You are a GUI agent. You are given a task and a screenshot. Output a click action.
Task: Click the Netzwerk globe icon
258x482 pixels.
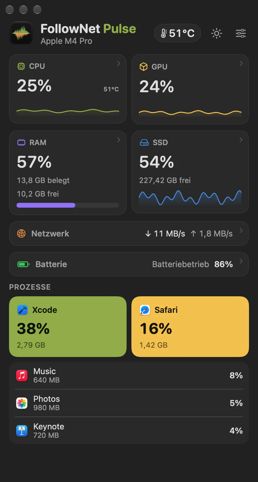[21, 233]
